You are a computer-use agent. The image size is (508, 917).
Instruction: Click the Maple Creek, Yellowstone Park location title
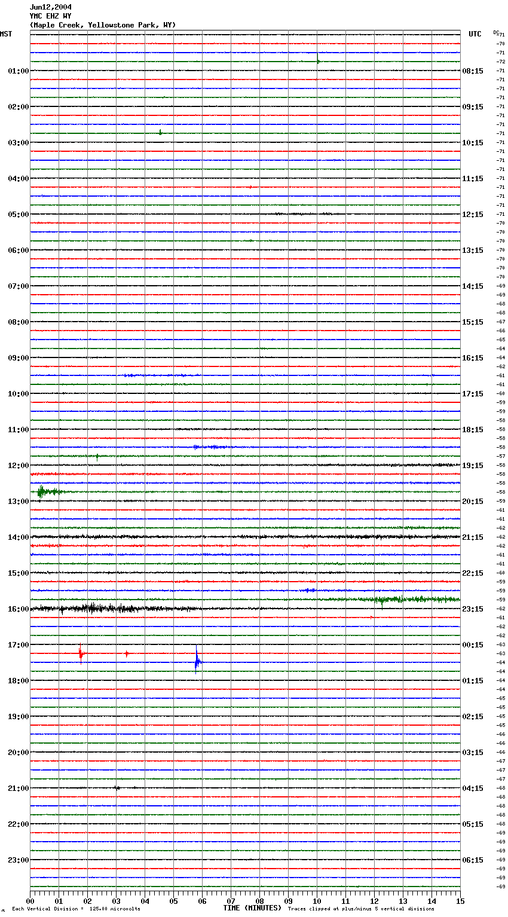(103, 25)
